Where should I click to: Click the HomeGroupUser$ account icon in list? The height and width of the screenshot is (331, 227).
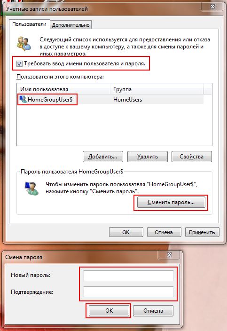click(23, 99)
